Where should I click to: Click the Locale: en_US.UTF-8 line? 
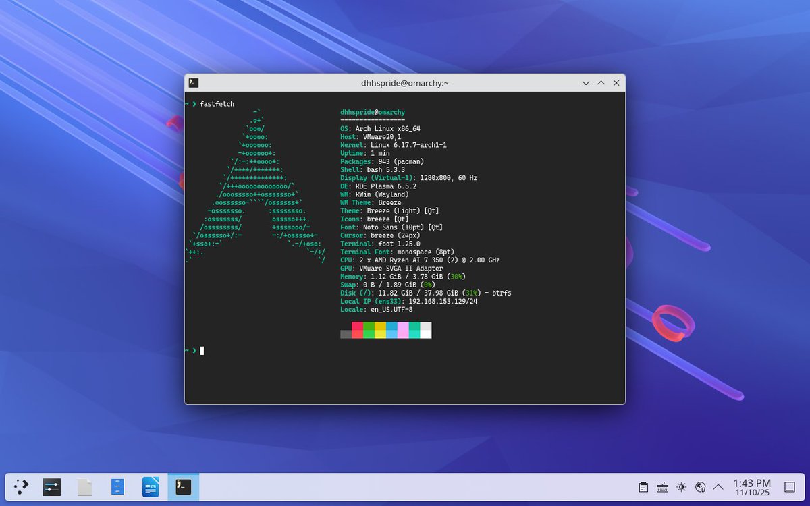point(377,309)
